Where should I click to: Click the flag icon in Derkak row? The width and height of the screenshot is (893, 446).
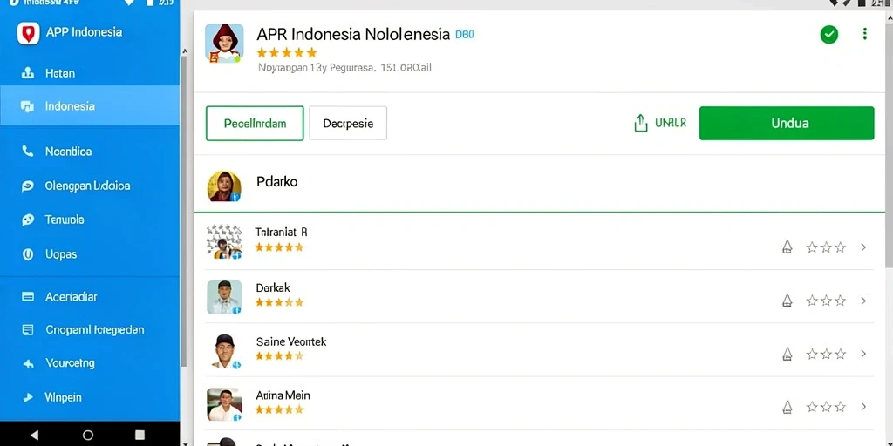(787, 301)
